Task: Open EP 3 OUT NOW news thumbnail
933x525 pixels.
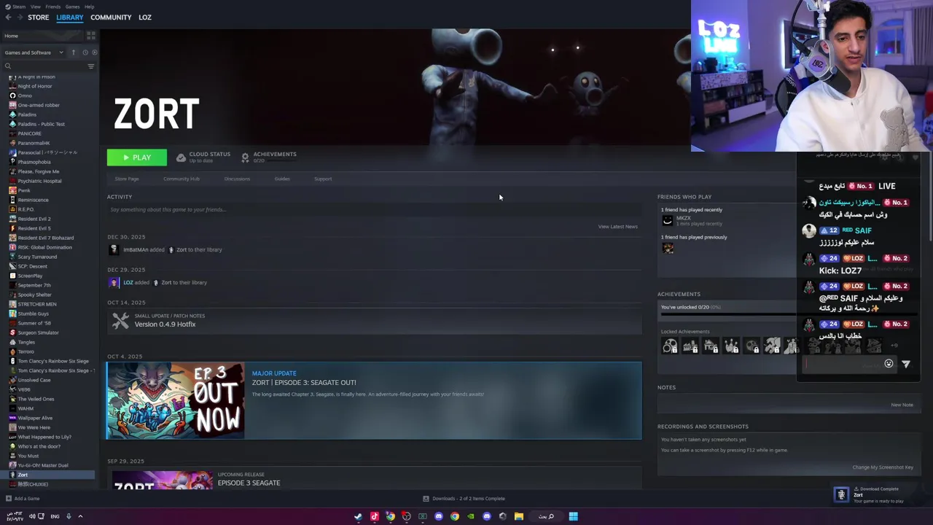Action: [x=176, y=401]
